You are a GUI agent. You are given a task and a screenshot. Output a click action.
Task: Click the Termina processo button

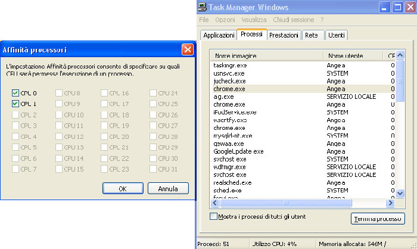coord(378,219)
